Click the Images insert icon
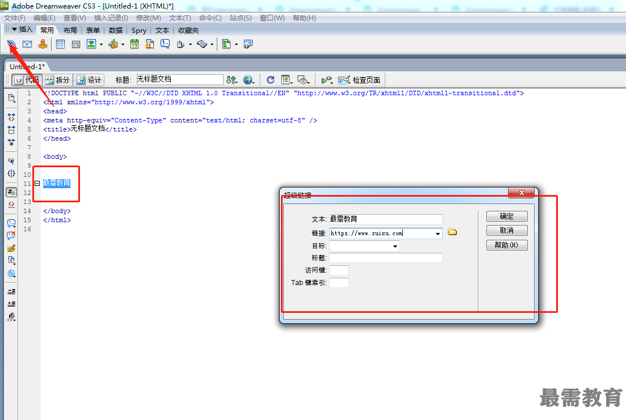 91,44
